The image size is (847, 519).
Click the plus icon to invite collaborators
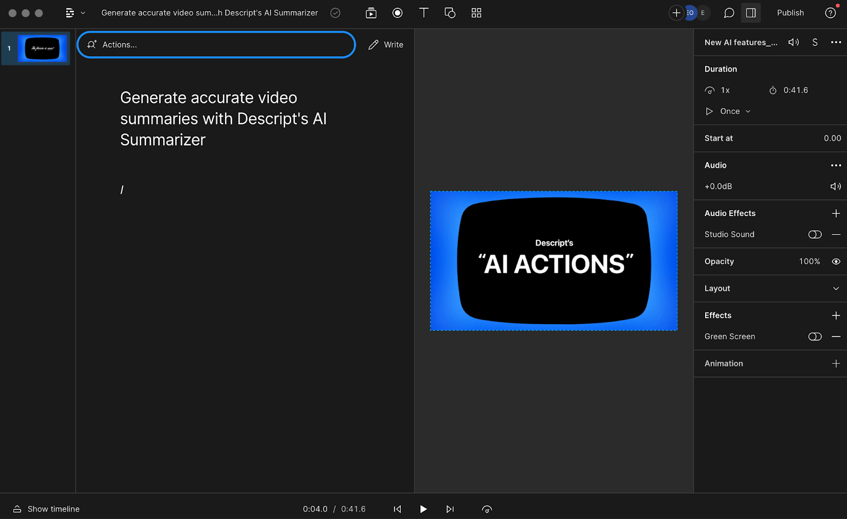[x=676, y=13]
